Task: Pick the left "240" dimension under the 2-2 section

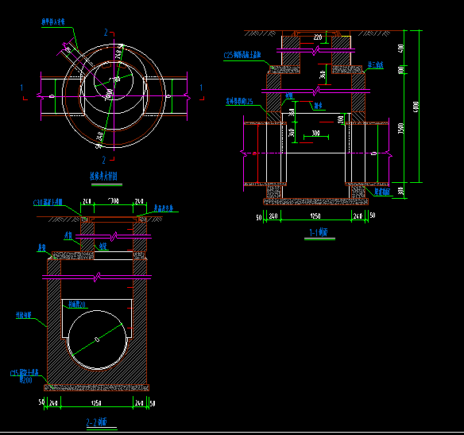Action: pos(53,403)
